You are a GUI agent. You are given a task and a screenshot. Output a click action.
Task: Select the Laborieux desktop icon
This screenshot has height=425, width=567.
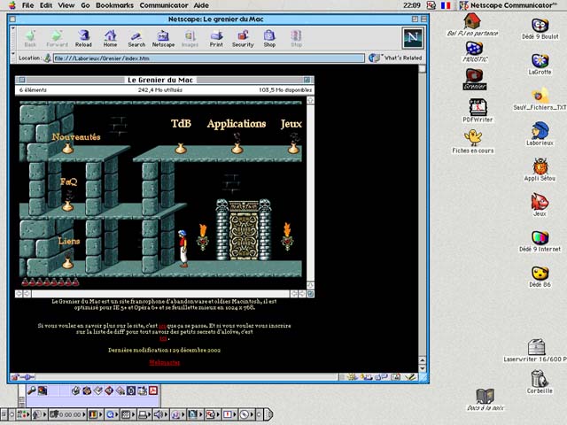coord(540,134)
